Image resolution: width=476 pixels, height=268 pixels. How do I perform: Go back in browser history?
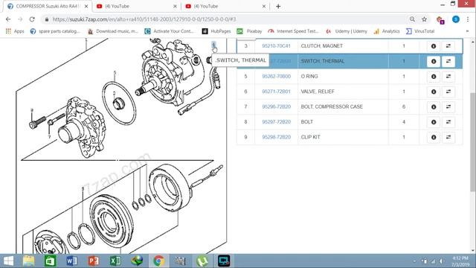coord(8,19)
